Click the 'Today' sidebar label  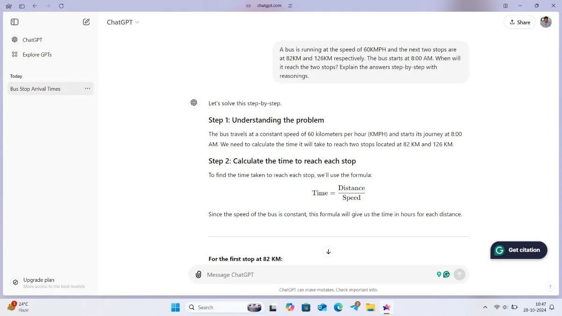tap(16, 76)
